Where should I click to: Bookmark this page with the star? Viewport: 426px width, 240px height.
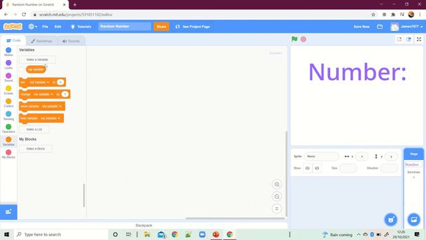[x=373, y=15]
